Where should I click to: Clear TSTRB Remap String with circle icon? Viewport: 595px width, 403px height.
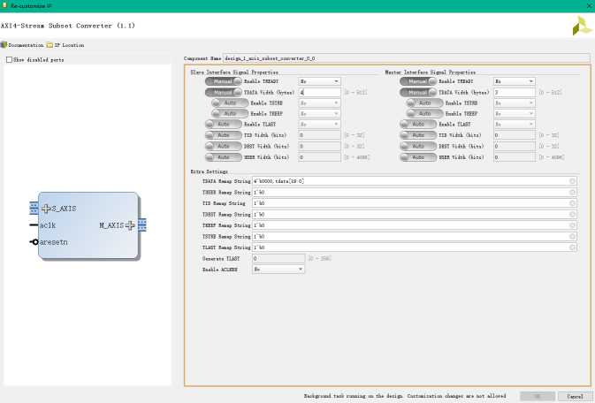pyautogui.click(x=572, y=237)
